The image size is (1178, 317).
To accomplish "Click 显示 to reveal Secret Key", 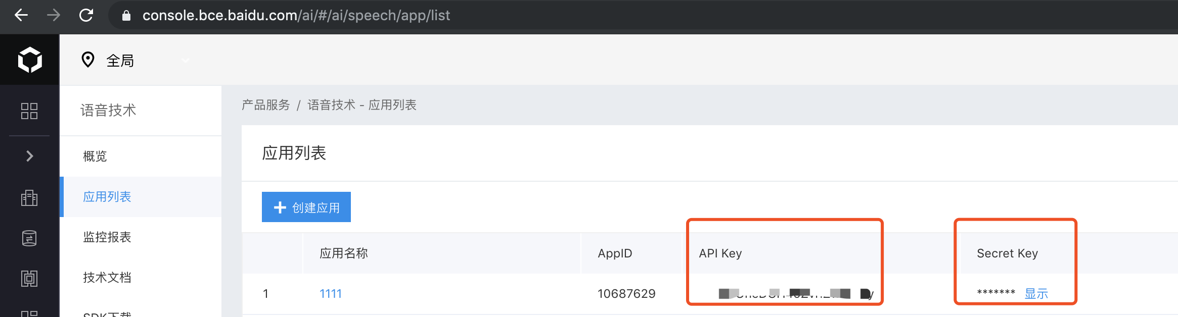I will coord(1036,293).
